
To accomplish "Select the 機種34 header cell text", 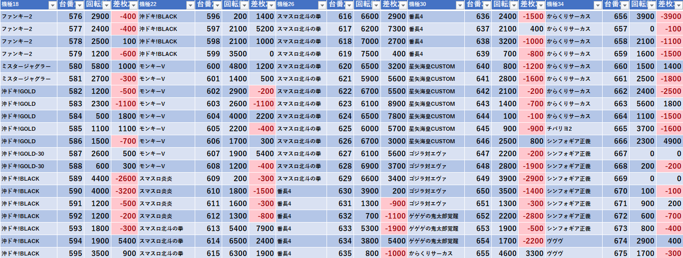I will click(555, 5).
